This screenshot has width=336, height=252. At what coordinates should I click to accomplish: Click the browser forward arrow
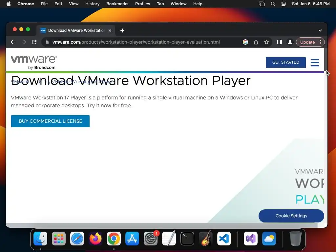click(x=24, y=42)
